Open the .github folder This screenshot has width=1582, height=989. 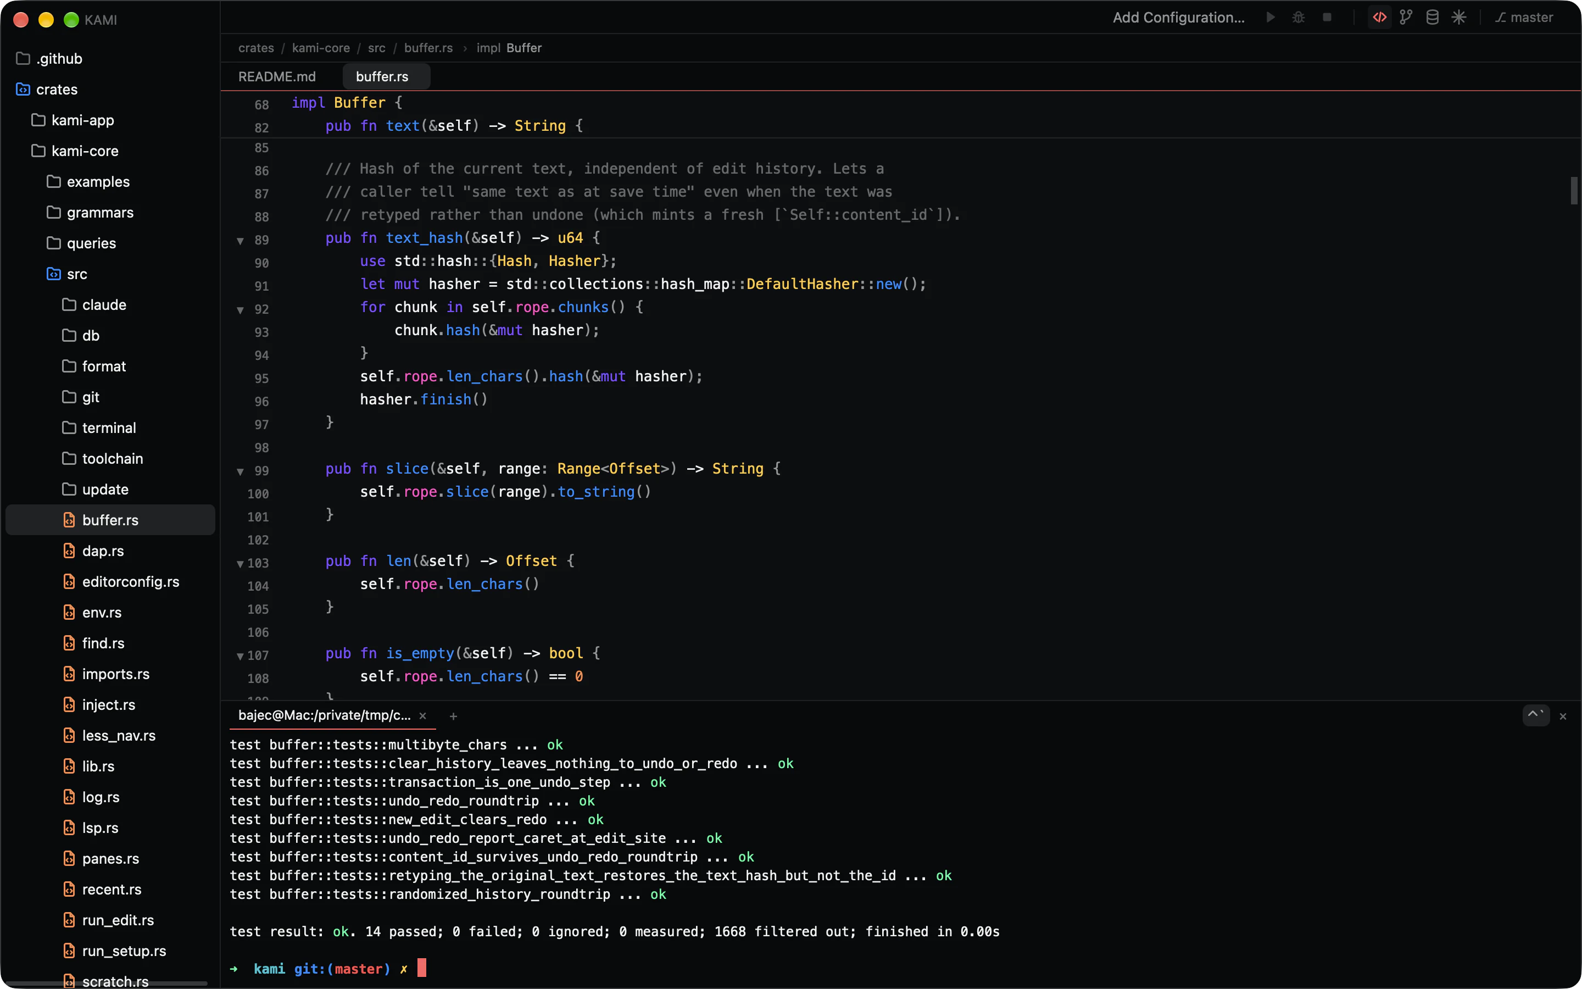click(110, 58)
